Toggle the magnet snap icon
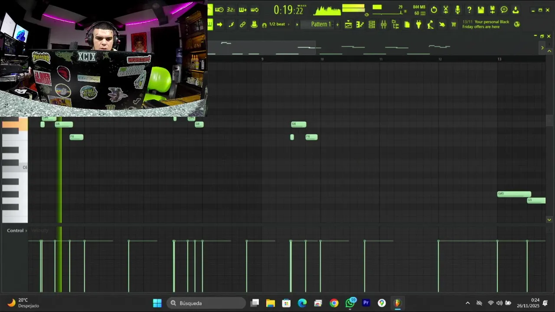555x312 pixels. tap(264, 25)
